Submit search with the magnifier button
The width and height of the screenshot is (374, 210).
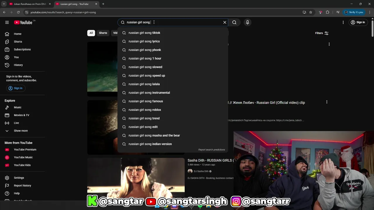234,22
